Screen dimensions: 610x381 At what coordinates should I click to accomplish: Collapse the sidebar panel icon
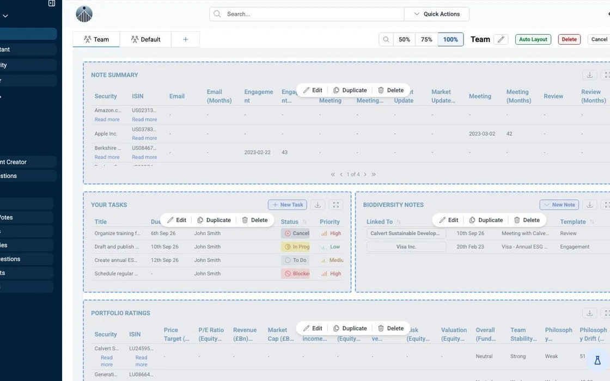point(51,3)
